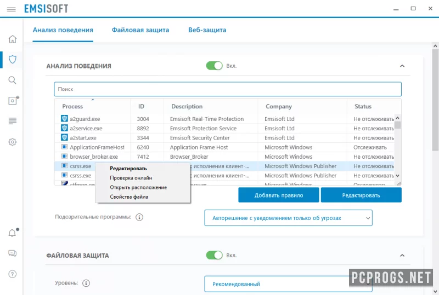The height and width of the screenshot is (295, 439).
Task: Click the browser_broker.exe process icon
Action: 64,156
